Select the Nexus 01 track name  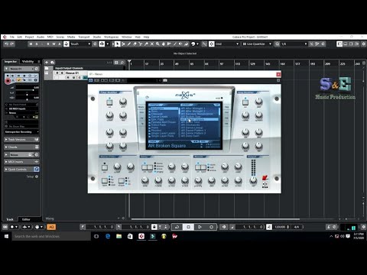click(72, 73)
